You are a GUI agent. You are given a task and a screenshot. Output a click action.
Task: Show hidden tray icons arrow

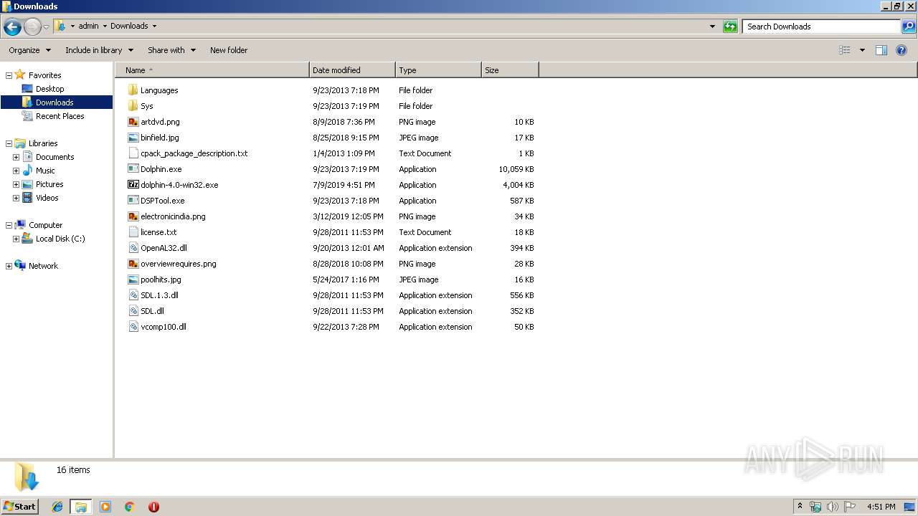pyautogui.click(x=800, y=506)
